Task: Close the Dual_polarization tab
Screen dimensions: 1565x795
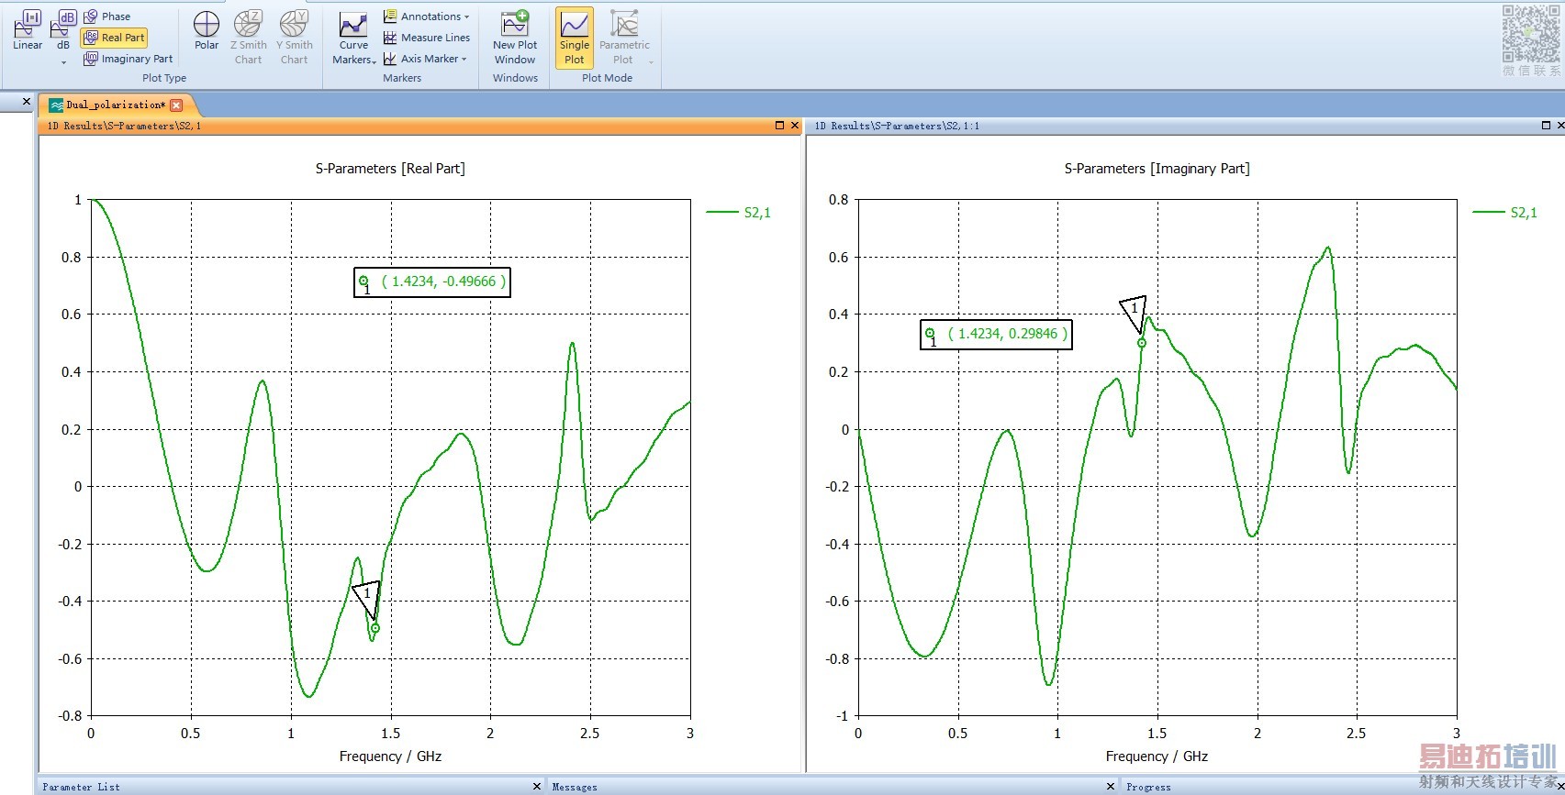Action: [x=176, y=105]
